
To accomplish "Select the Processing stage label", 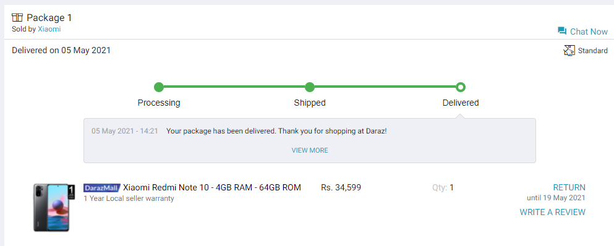I will tap(159, 103).
